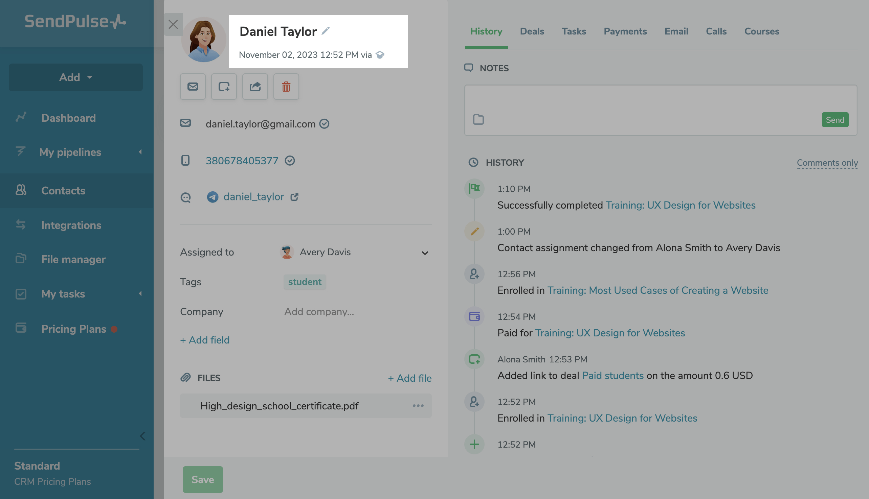Click three dots on certificate PDF file
869x499 pixels.
[x=418, y=406]
